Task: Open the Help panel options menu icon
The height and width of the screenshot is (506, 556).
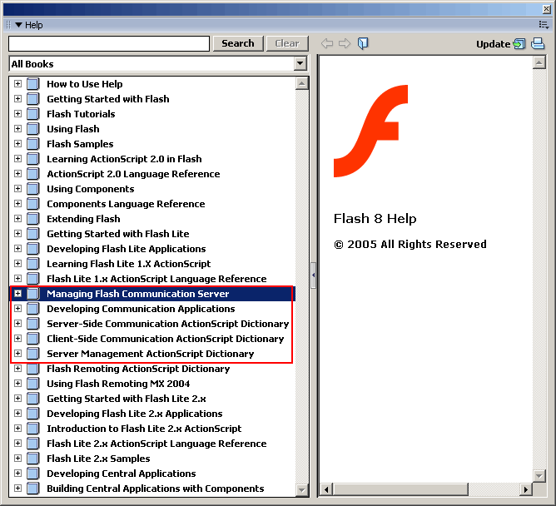Action: (x=544, y=25)
